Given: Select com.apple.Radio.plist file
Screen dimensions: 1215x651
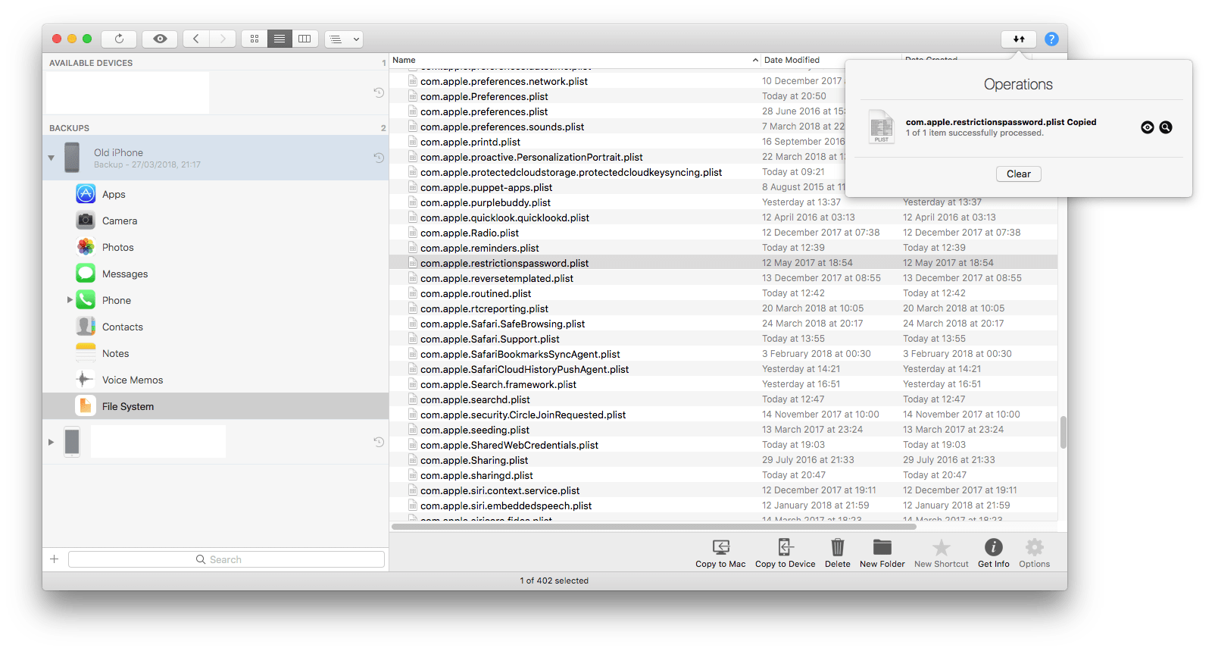Looking at the screenshot, I should pos(470,233).
